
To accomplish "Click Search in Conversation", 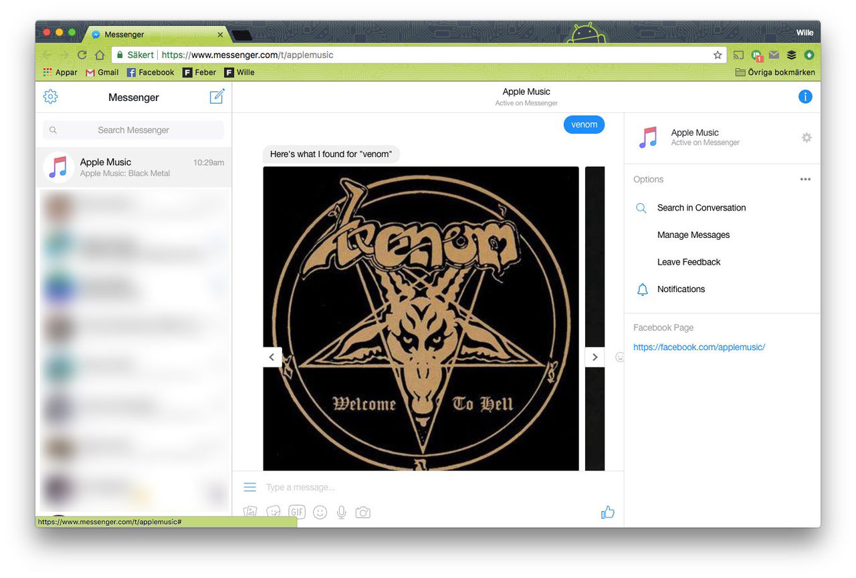I will [701, 208].
